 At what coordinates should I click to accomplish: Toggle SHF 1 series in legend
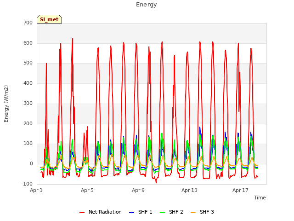[141, 212]
